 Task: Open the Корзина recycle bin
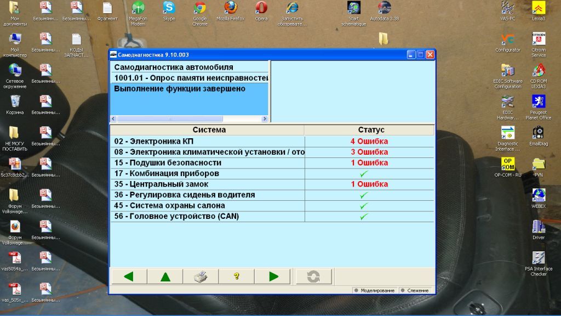pos(15,105)
